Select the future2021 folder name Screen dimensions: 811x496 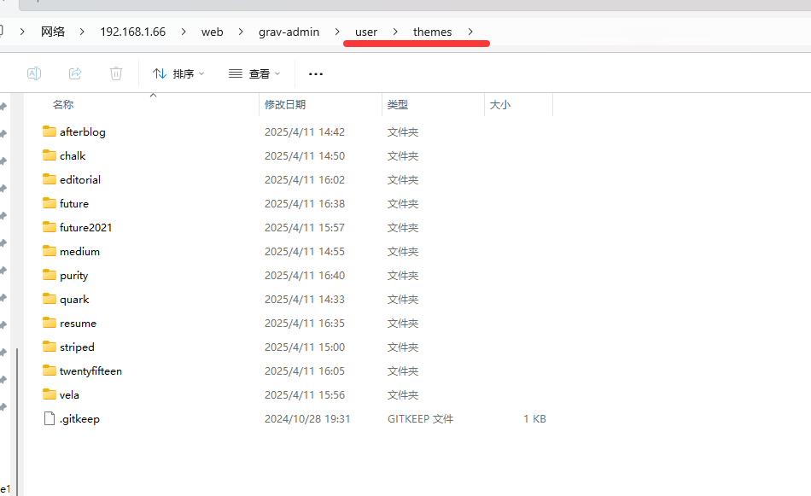[x=85, y=228]
